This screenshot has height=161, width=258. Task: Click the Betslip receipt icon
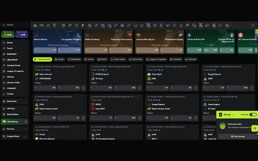221,115
